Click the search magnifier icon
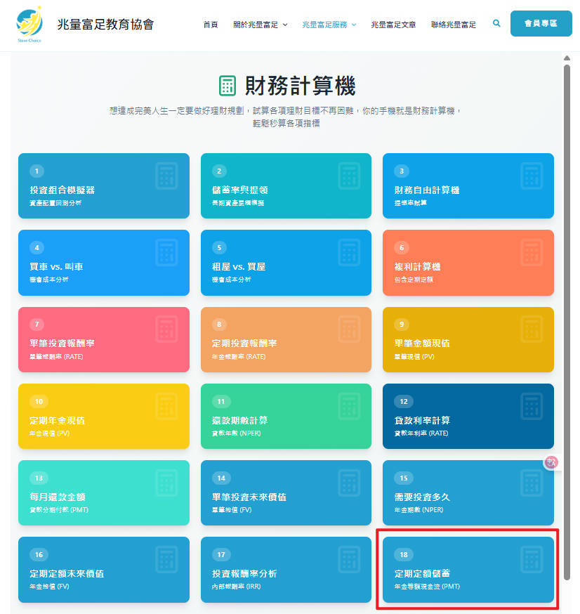This screenshot has width=580, height=614. 496,23
